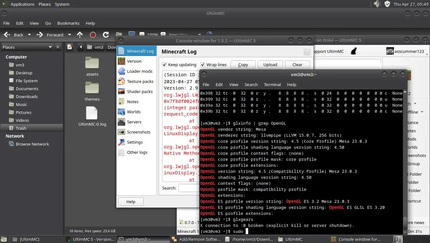Screen dimensions: 430x243
Task: Open Texture packs in the console sidebar
Action: pyautogui.click(x=137, y=81)
